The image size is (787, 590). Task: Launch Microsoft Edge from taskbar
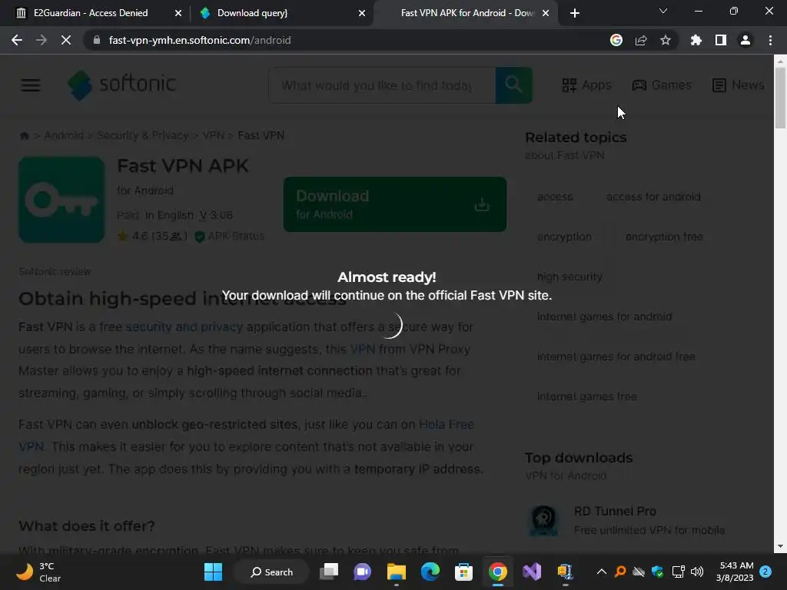click(430, 572)
